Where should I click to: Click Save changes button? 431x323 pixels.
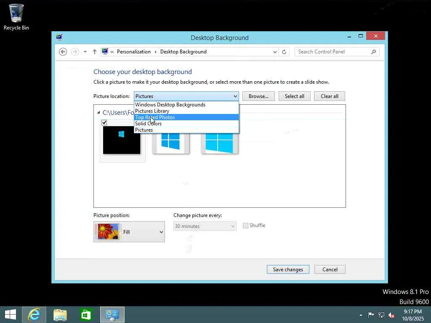pyautogui.click(x=288, y=270)
